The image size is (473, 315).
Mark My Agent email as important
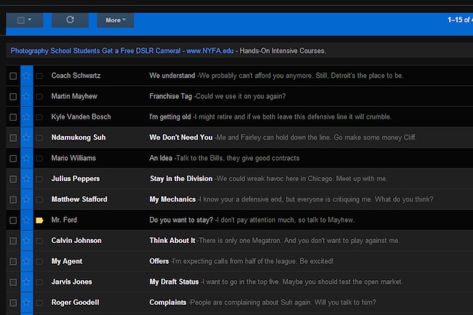click(39, 262)
